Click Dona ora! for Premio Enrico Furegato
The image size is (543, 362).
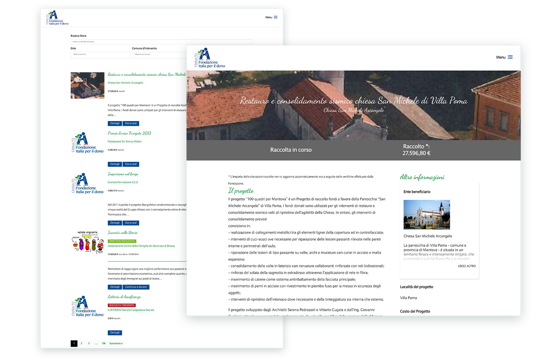(x=131, y=164)
